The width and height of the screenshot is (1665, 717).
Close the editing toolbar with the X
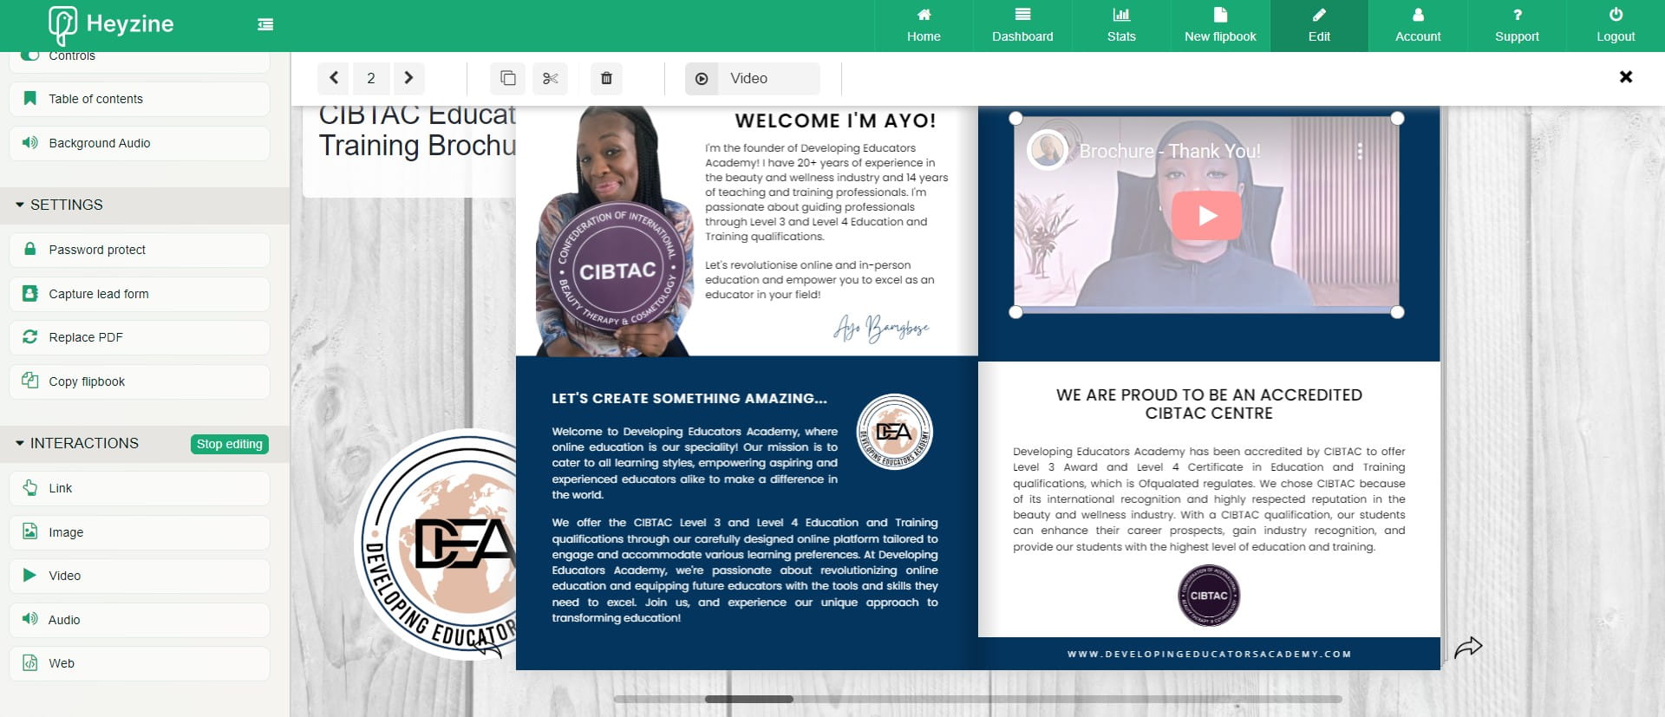click(1626, 77)
